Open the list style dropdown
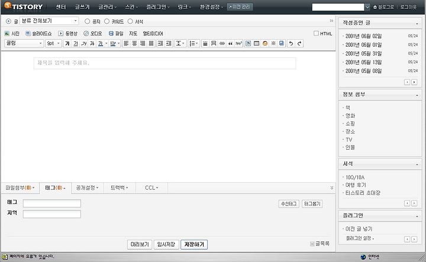This screenshot has height=262, width=426. tap(193, 43)
